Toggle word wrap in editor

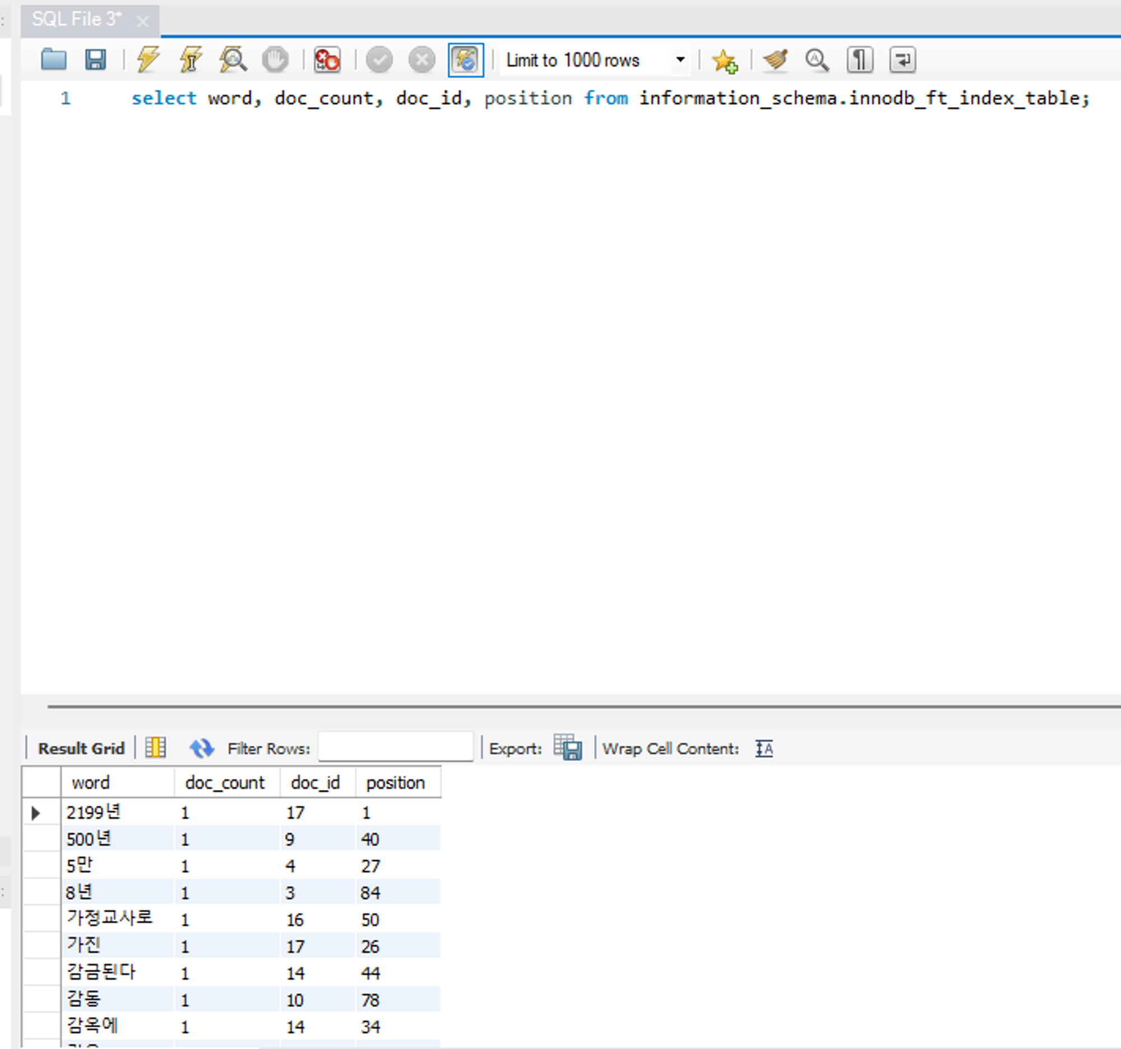(x=902, y=59)
